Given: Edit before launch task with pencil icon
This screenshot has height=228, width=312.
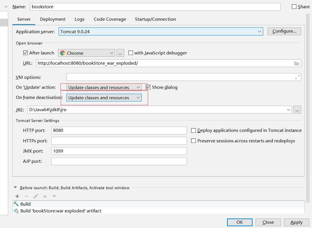Looking at the screenshot, I should pyautogui.click(x=36, y=196).
